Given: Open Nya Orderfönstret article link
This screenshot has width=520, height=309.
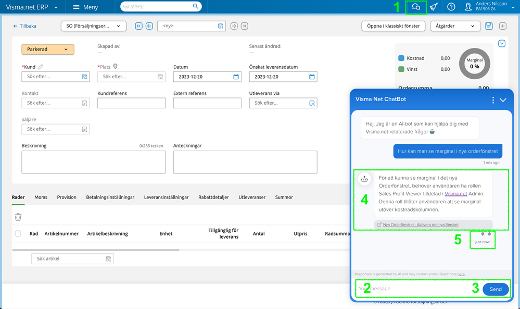Looking at the screenshot, I should pos(421,225).
